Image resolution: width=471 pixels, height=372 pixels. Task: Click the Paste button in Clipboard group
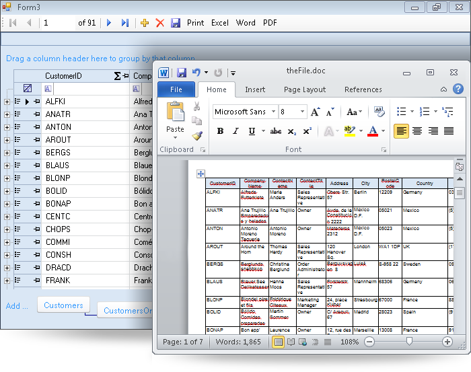pyautogui.click(x=176, y=120)
